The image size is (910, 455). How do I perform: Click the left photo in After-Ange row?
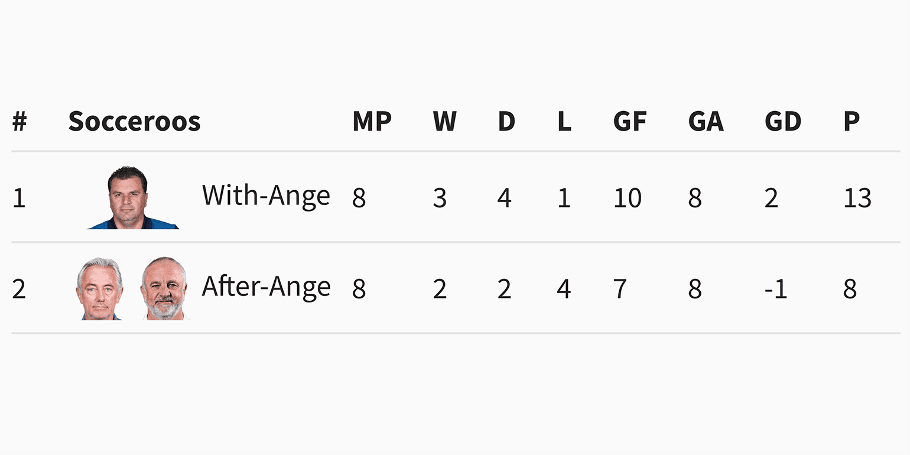(99, 289)
